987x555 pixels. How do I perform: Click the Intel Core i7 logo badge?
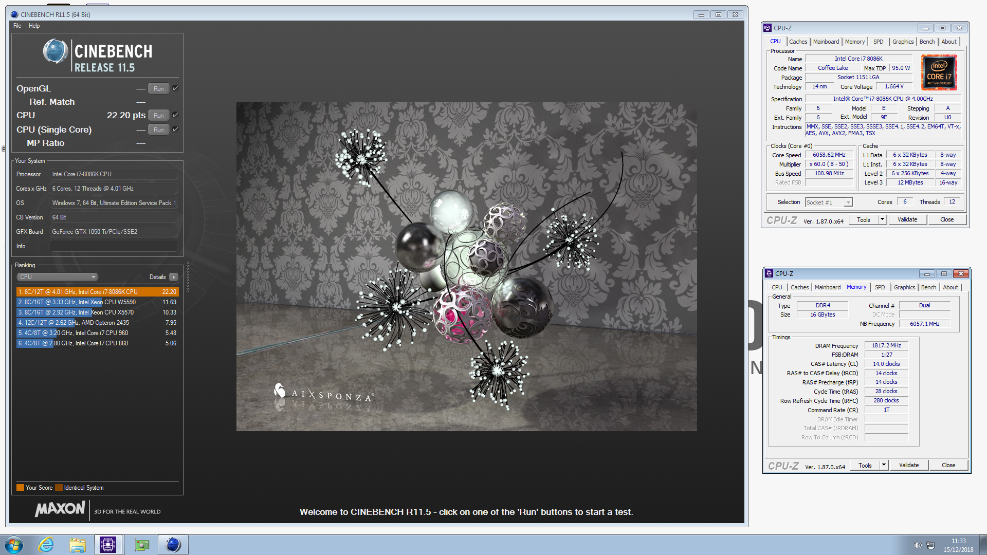tap(939, 72)
